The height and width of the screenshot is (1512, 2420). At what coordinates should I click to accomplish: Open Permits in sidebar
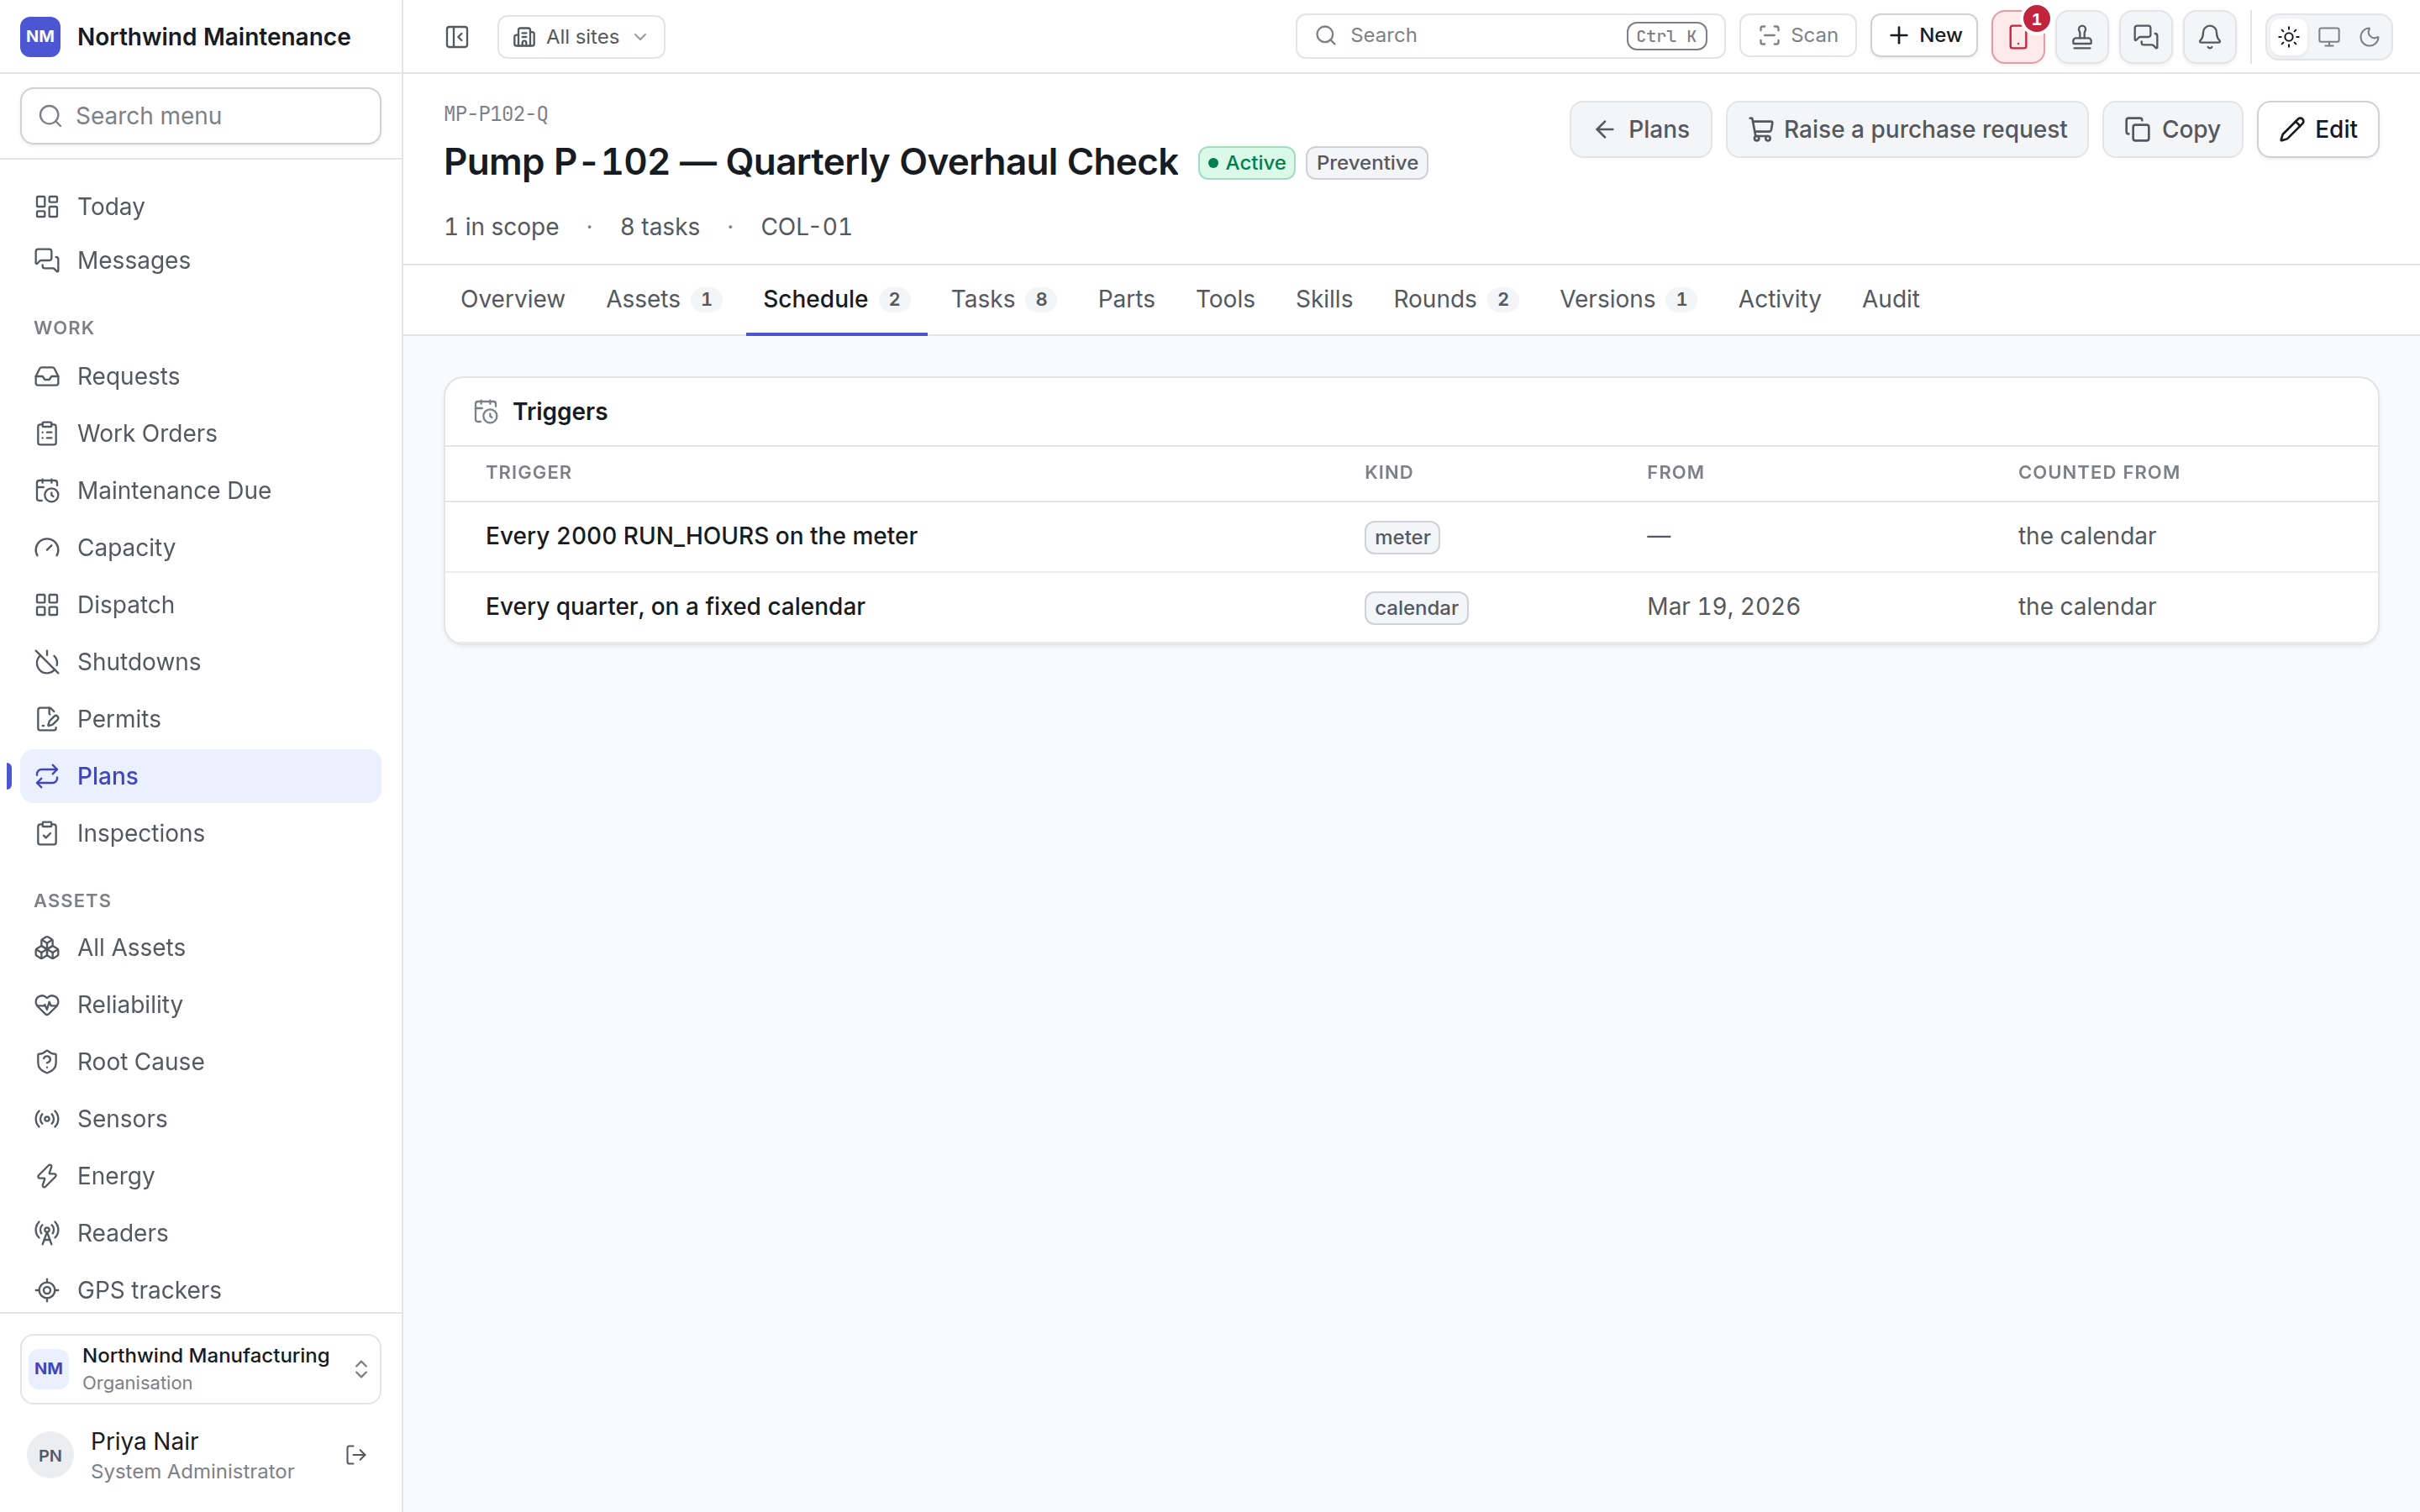[x=200, y=719]
